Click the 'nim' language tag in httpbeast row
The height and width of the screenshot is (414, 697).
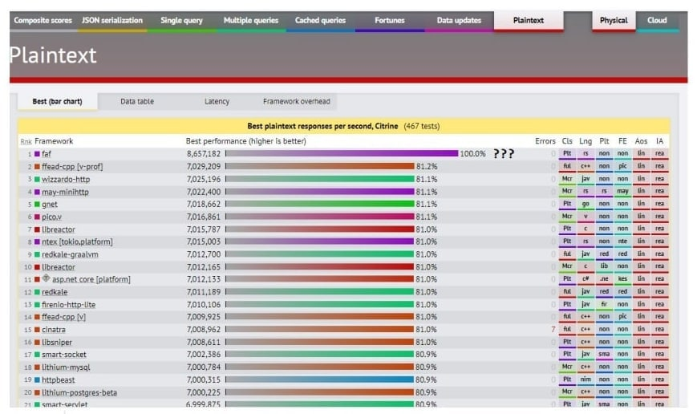(x=586, y=379)
